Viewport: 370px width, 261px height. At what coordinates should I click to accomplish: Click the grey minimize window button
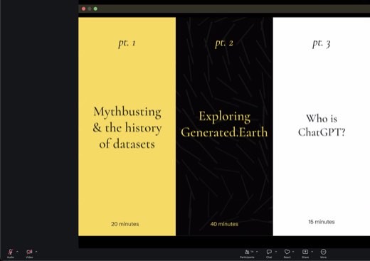click(90, 9)
